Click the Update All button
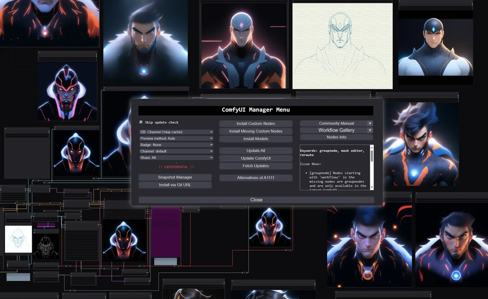The height and width of the screenshot is (299, 488). point(256,151)
